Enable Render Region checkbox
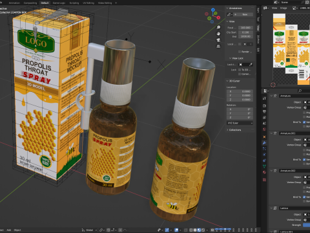 point(240,52)
